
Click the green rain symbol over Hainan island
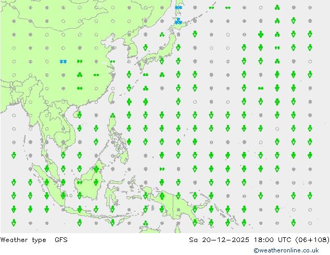pyautogui.click(x=80, y=116)
